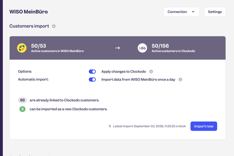Viewport: 234px width, 156px height.
Task: Click 'Active customers in WISO MeinBüro' label
Action: (x=57, y=51)
